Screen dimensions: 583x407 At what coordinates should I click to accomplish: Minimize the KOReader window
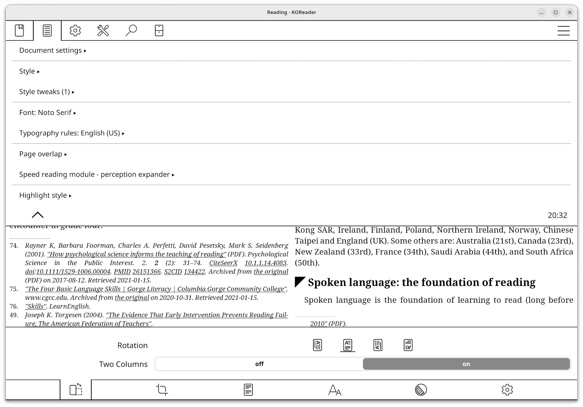(542, 12)
